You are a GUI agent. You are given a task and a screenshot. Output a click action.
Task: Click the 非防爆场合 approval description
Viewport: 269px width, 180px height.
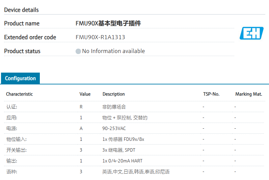114,107
